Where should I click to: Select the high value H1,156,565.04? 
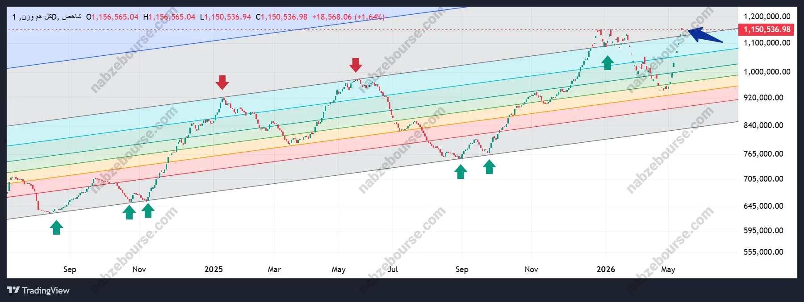click(x=169, y=17)
